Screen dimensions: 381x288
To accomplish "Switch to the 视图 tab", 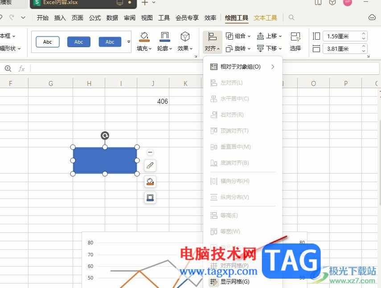I will tap(147, 18).
